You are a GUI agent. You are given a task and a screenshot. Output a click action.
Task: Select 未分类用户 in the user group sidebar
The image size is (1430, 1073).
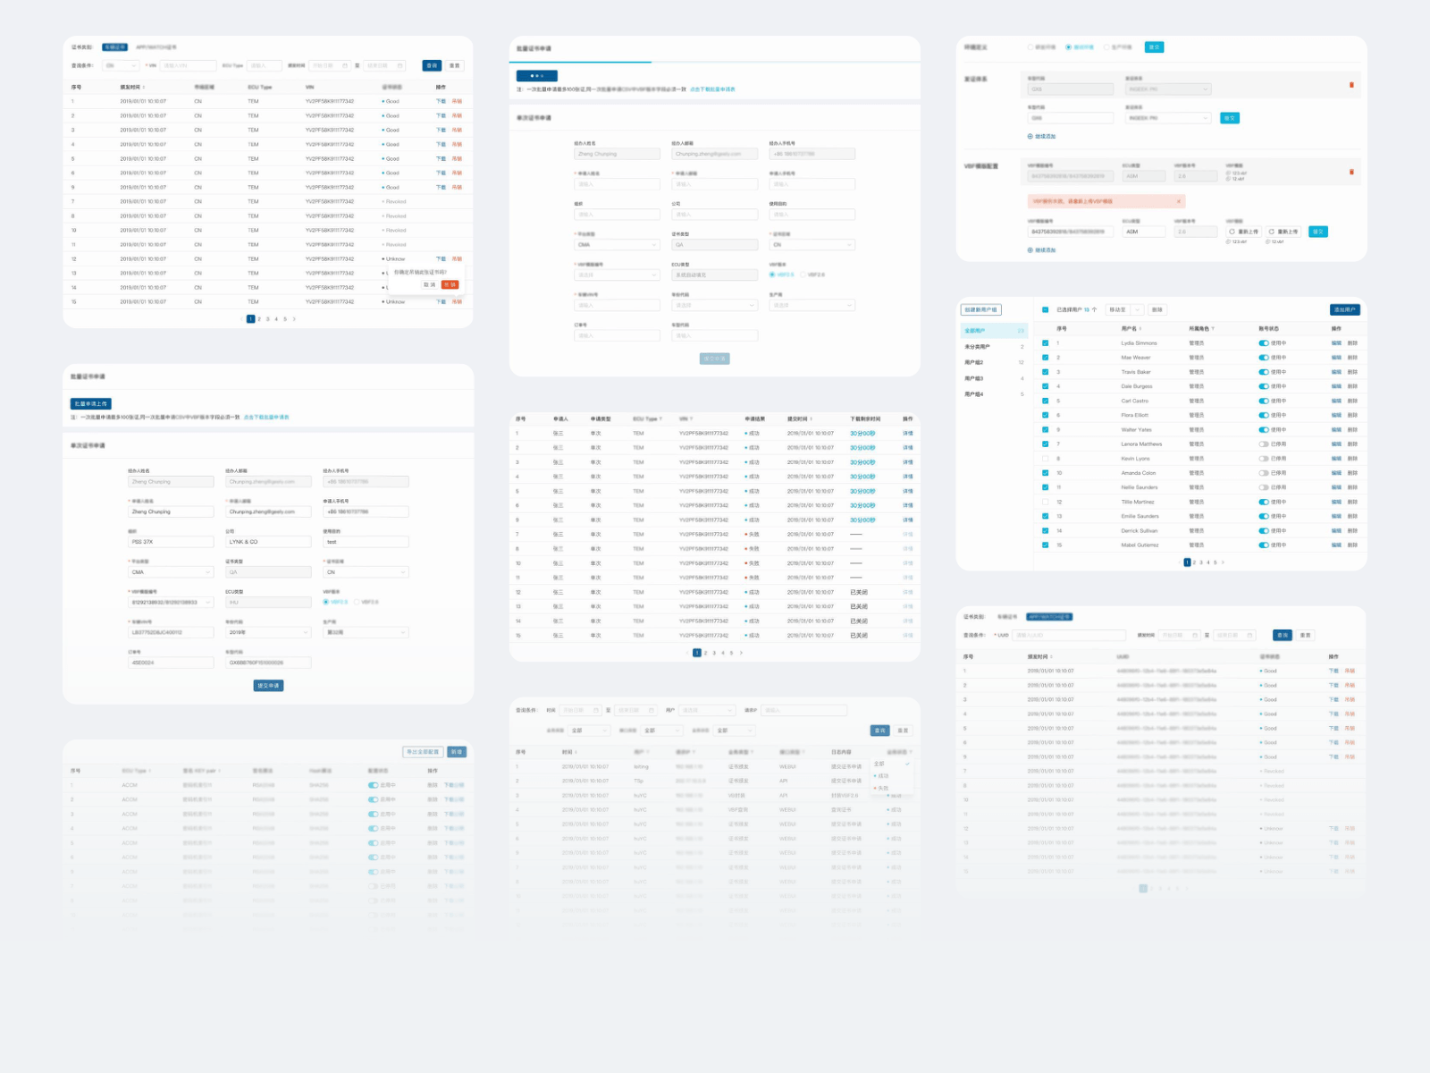(994, 347)
